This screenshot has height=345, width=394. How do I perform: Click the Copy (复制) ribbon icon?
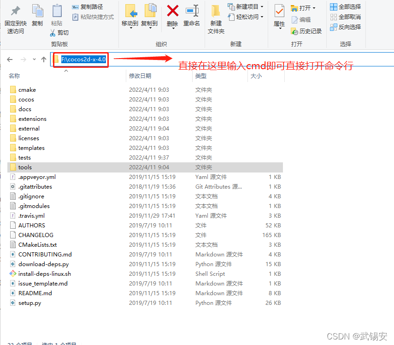point(38,11)
